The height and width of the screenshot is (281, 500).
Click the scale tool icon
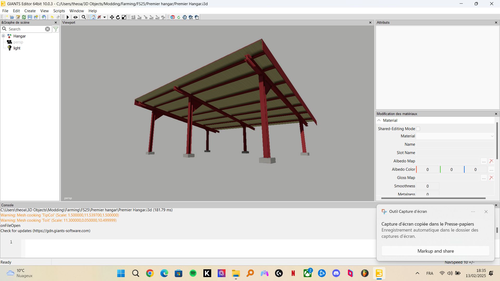click(124, 17)
